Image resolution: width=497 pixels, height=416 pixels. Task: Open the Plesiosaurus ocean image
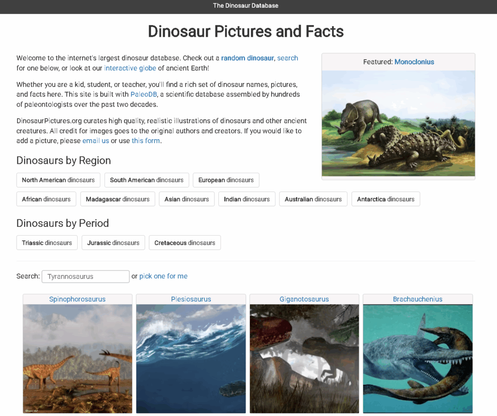pos(191,358)
